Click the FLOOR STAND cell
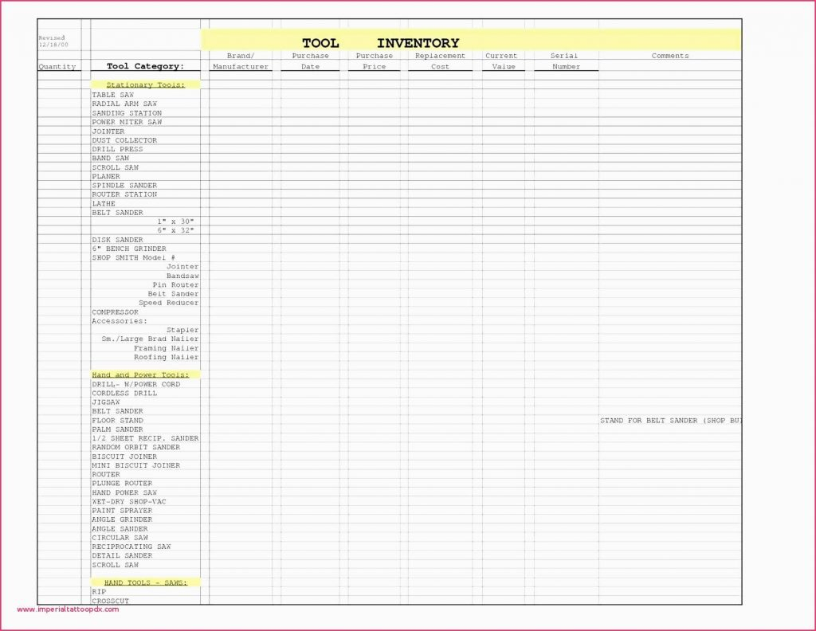The height and width of the screenshot is (631, 816). [118, 421]
